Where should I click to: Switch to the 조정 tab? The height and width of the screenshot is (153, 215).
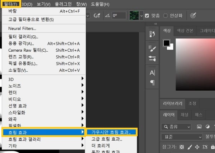click(x=192, y=103)
